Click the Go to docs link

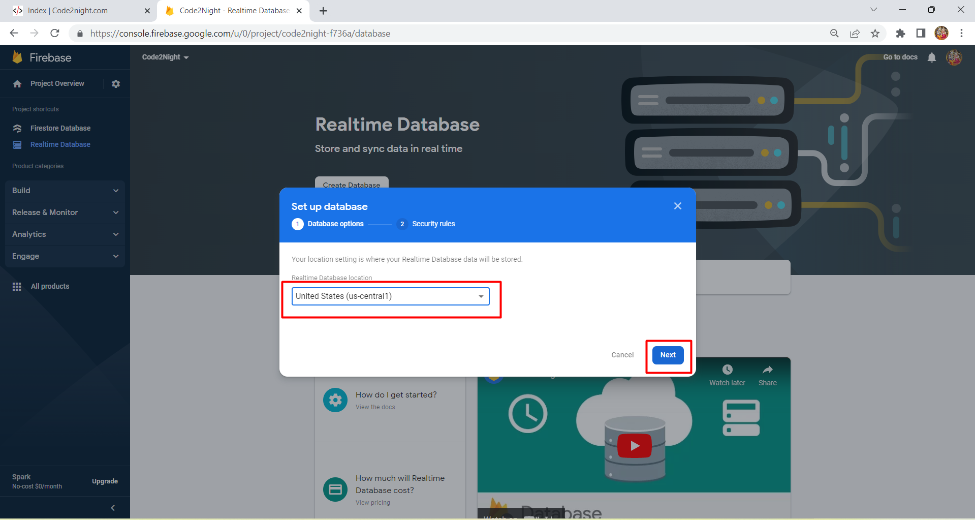(x=900, y=57)
